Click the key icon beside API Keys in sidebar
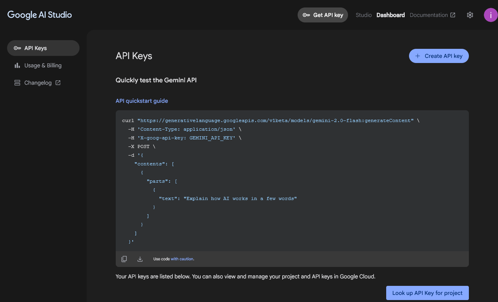Screen dimensions: 498x302 (x=17, y=48)
